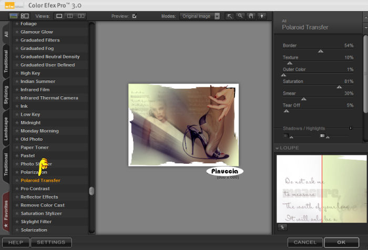Image resolution: width=368 pixels, height=250 pixels.
Task: Star the Polaroid Transfer filter as favorite
Action: (17, 181)
